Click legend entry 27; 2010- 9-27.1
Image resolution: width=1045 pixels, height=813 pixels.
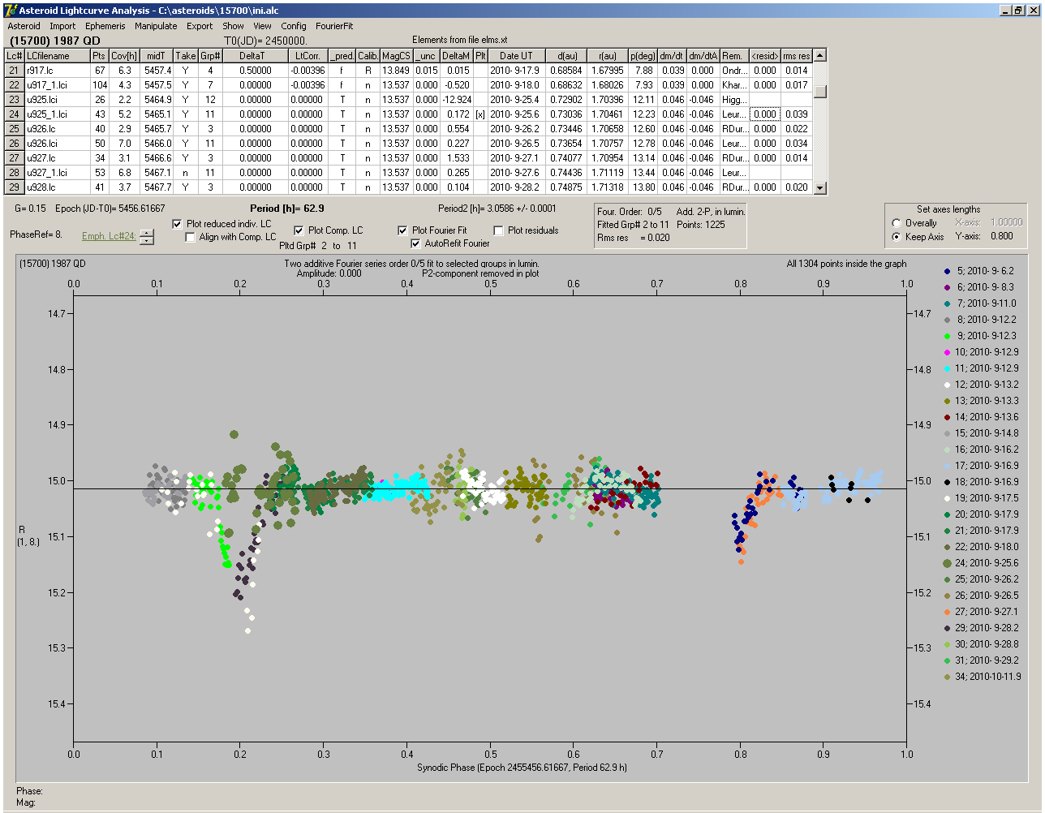[x=980, y=612]
